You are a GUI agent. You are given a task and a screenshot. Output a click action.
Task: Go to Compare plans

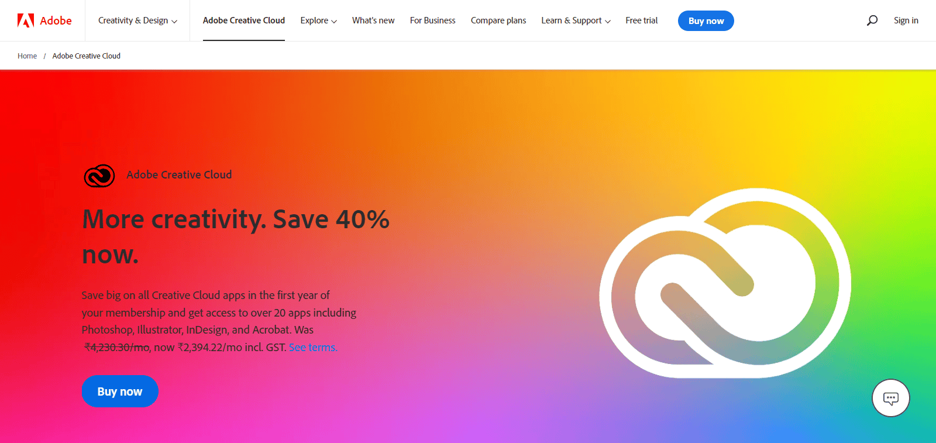coord(498,20)
